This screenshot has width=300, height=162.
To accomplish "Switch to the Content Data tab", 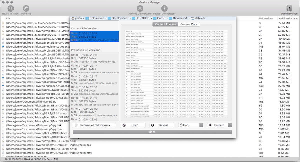I will pos(189,24).
